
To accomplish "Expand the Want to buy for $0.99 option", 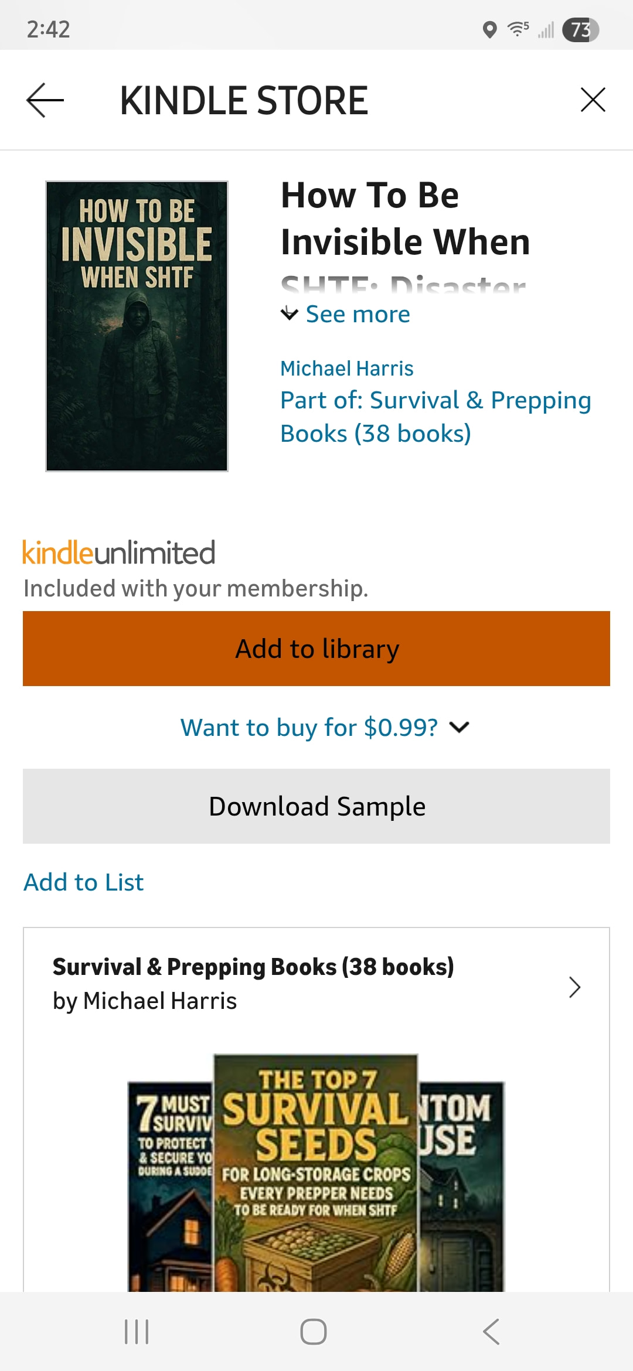I will click(325, 728).
